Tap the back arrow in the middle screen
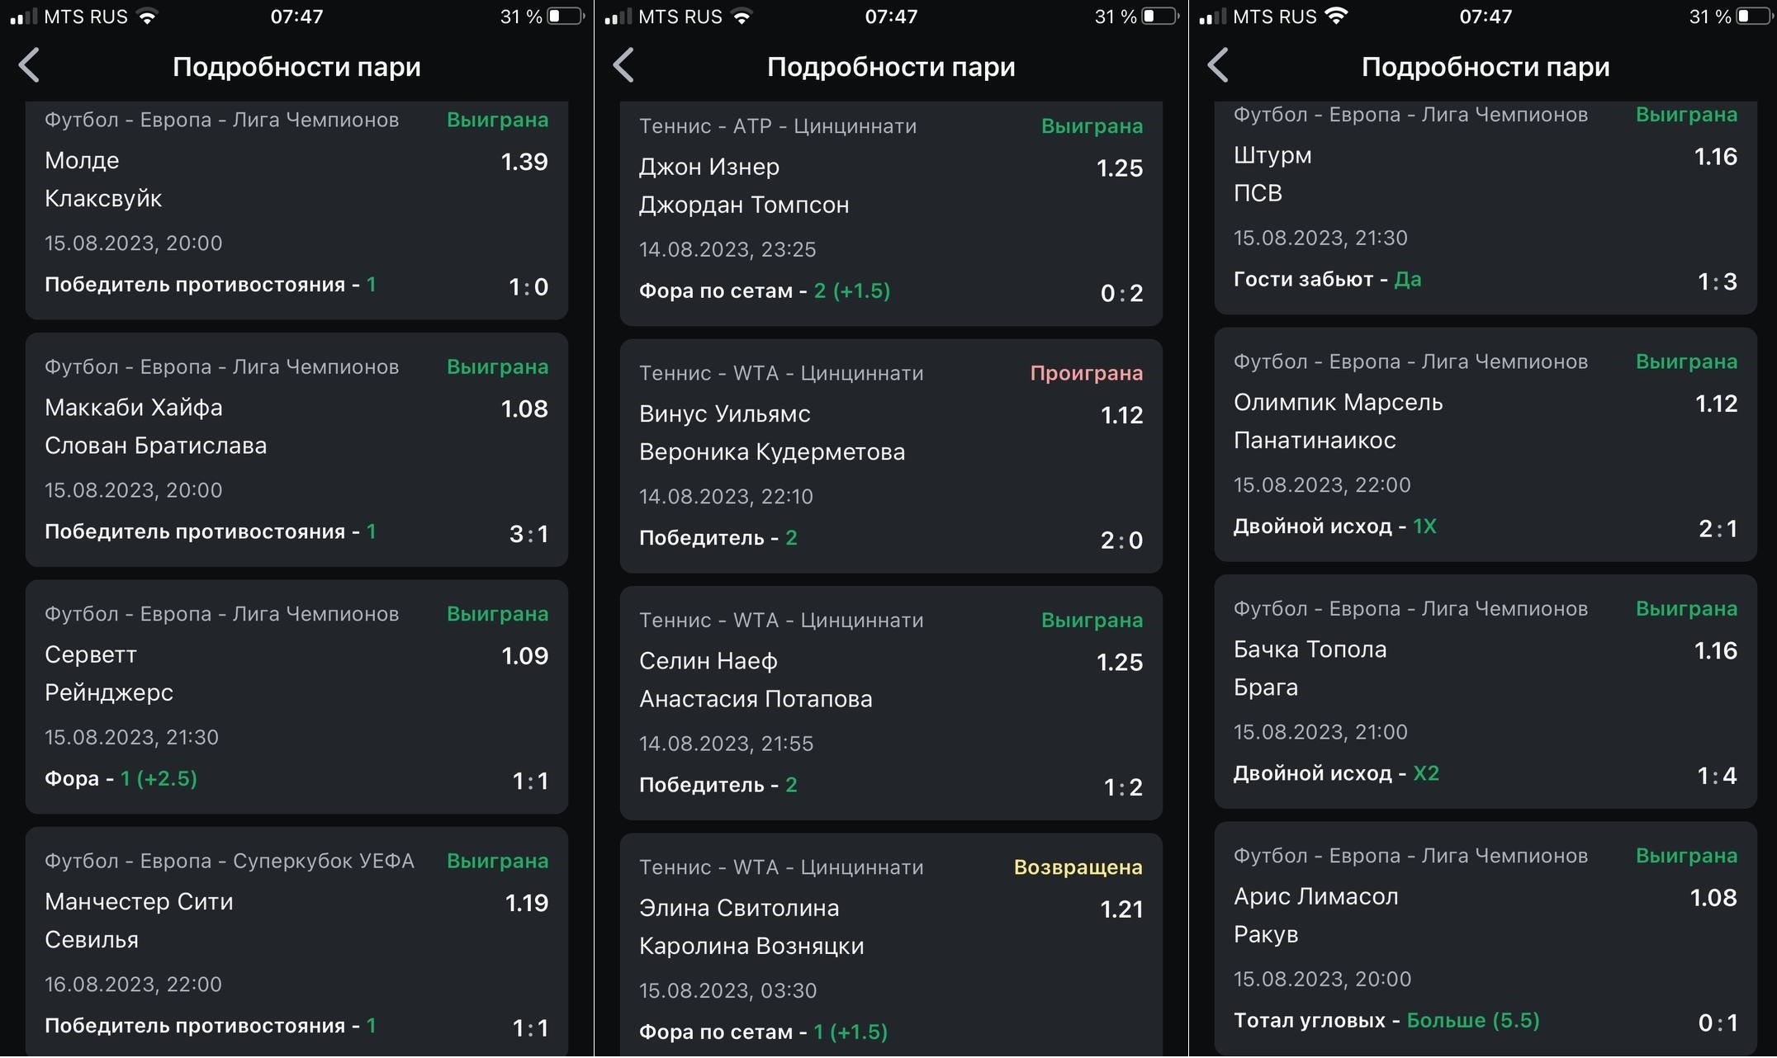 pyautogui.click(x=624, y=65)
